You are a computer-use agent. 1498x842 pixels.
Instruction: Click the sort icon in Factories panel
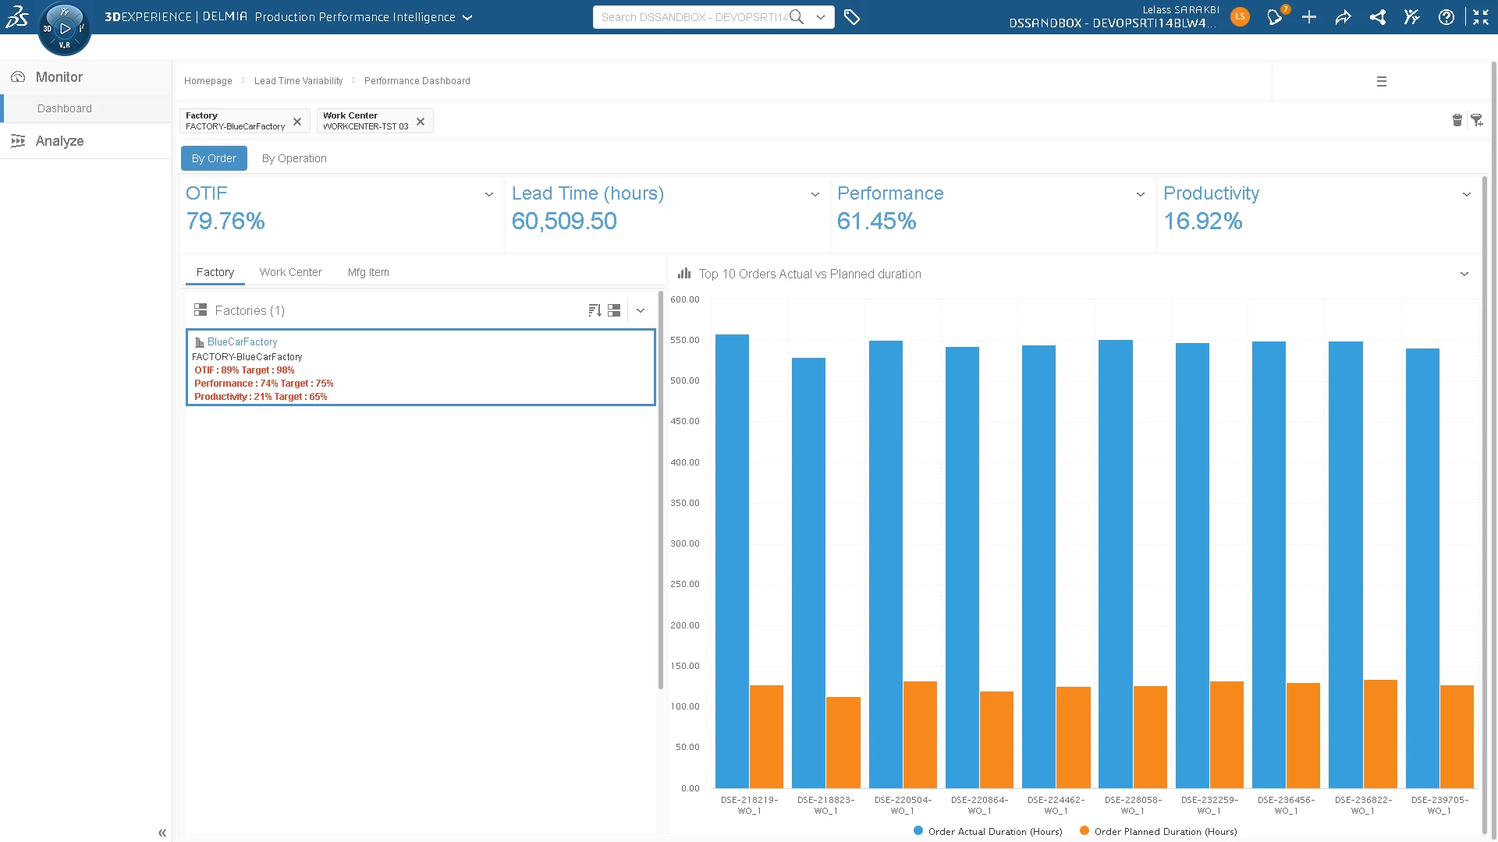pos(595,310)
